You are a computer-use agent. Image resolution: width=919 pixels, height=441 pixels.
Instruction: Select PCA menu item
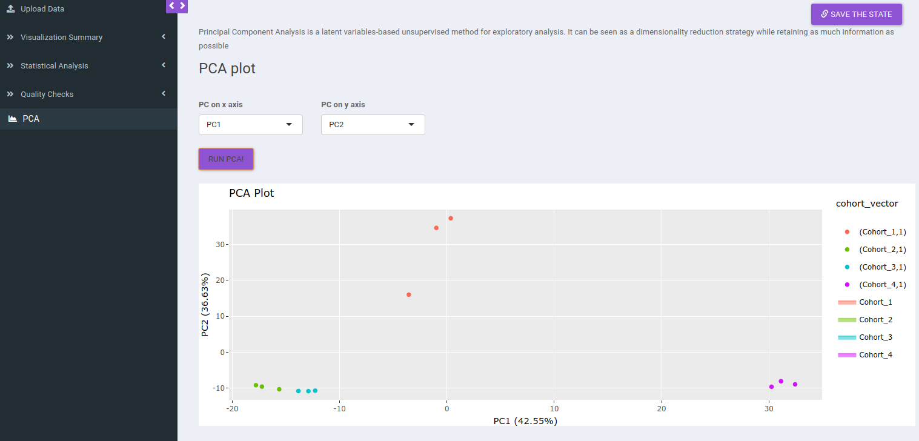point(88,119)
